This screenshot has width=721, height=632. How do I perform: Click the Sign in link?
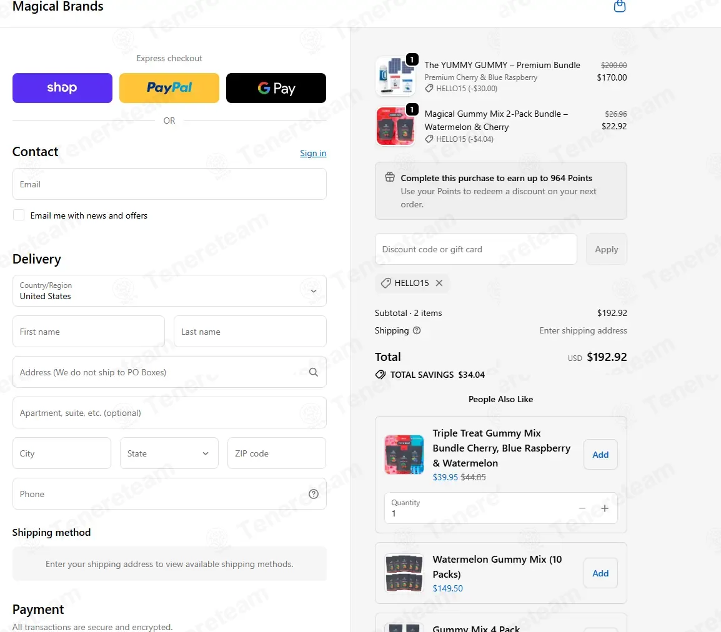pyautogui.click(x=313, y=153)
